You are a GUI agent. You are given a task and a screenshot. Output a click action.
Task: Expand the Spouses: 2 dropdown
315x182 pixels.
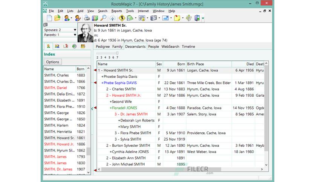point(75,30)
